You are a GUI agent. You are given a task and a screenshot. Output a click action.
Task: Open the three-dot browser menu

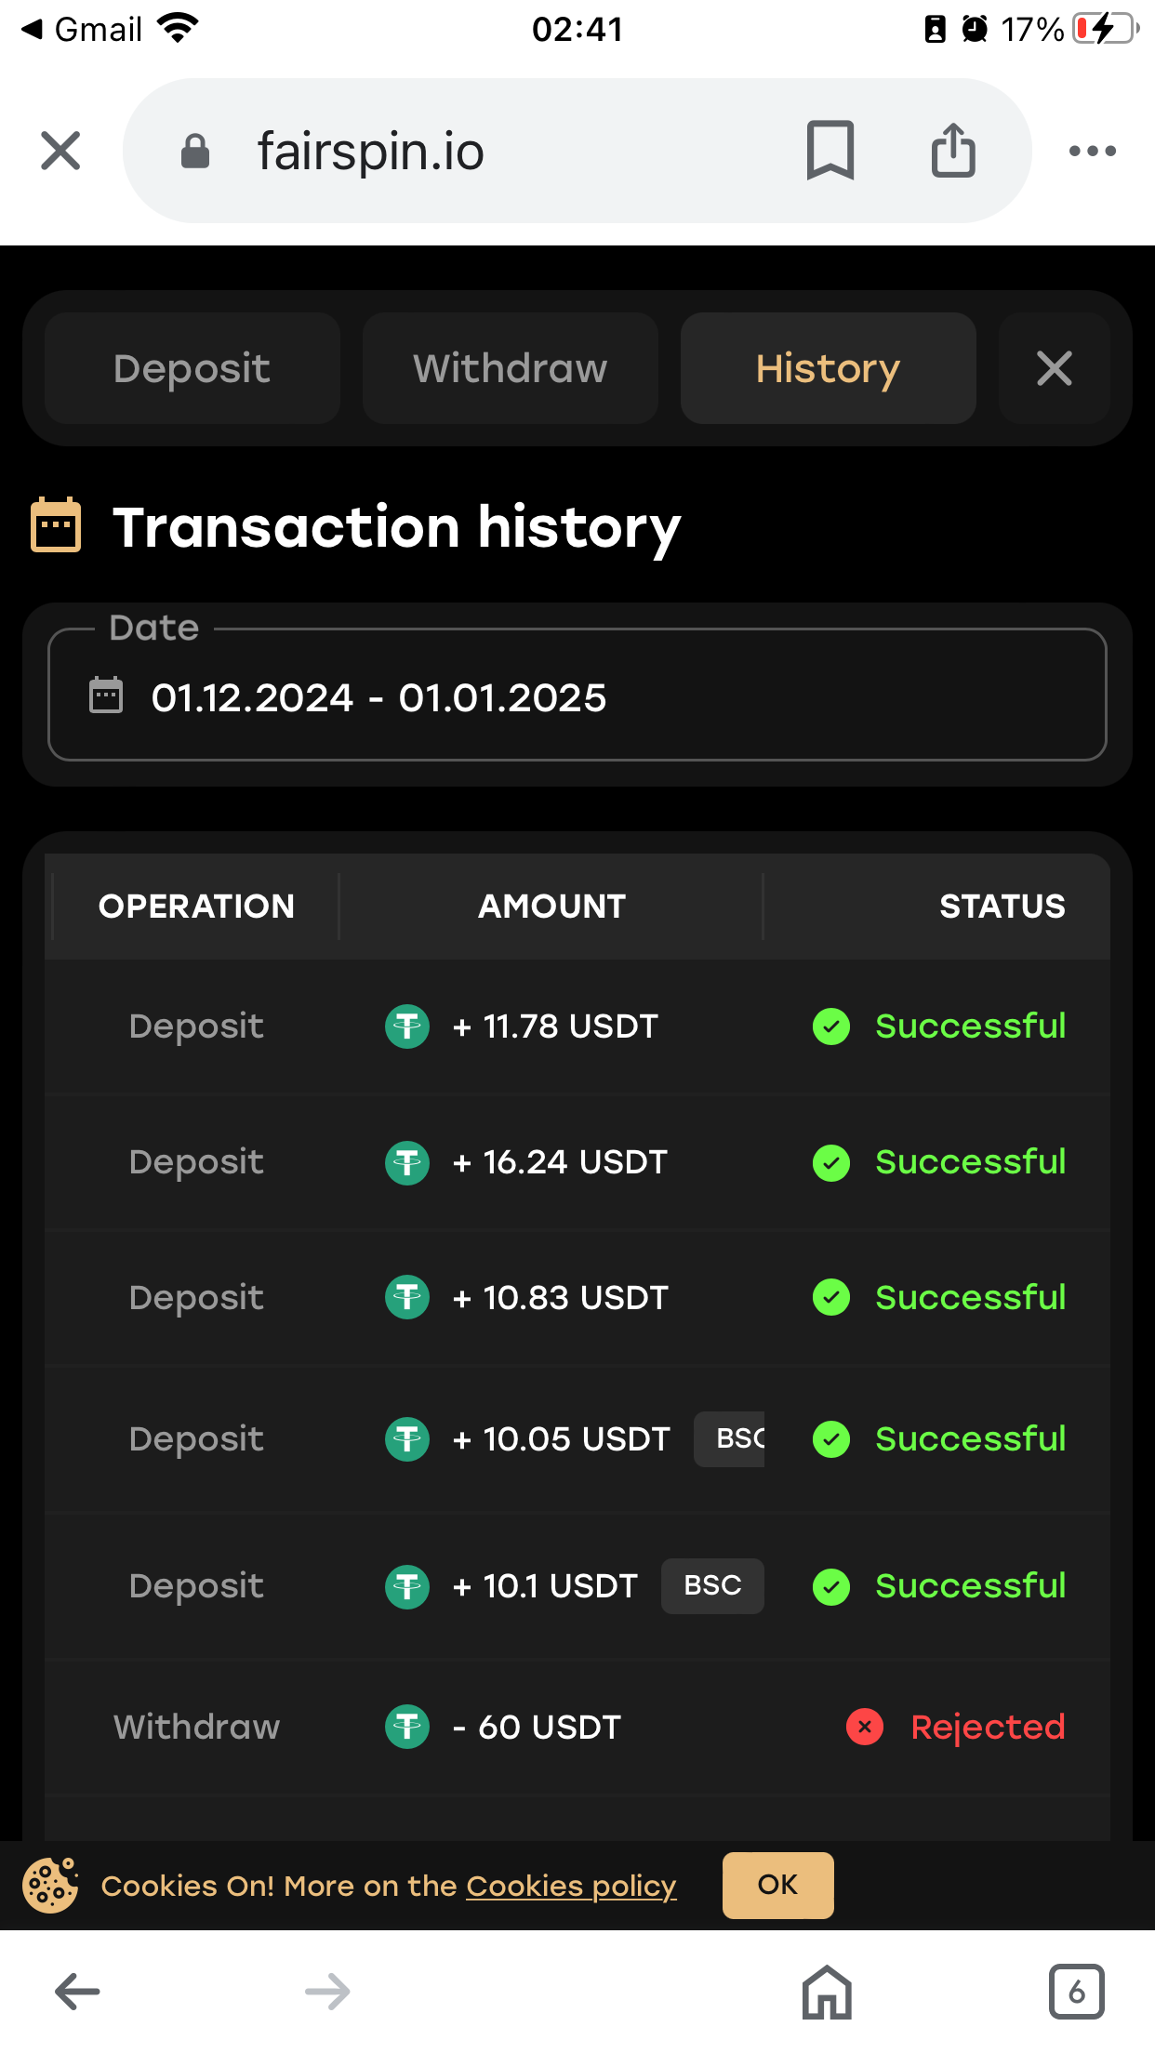(x=1092, y=151)
